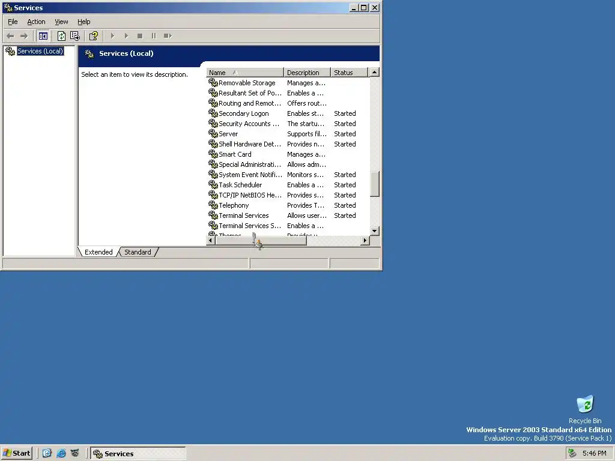Open the Help menu
Screen dimensions: 615x461
[83, 22]
